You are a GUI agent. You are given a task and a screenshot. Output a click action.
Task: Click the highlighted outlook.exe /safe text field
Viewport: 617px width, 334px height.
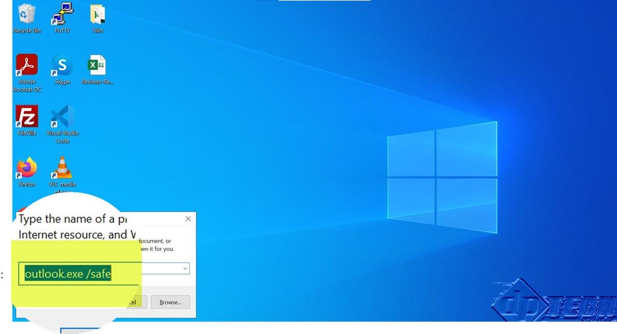68,274
